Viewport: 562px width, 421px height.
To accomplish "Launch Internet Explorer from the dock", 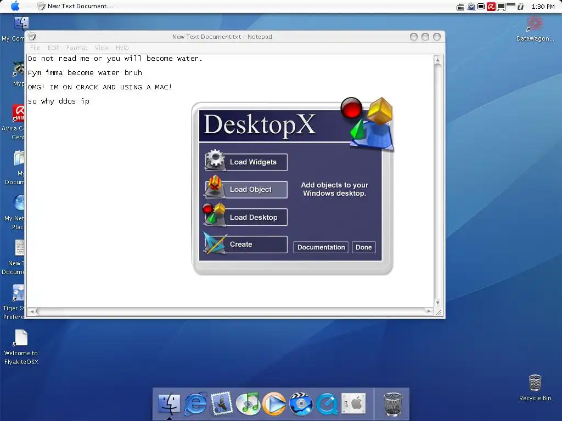I will pyautogui.click(x=195, y=404).
